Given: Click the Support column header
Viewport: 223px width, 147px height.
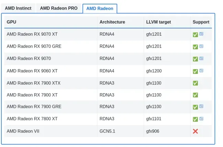Looking at the screenshot, I should tap(201, 22).
